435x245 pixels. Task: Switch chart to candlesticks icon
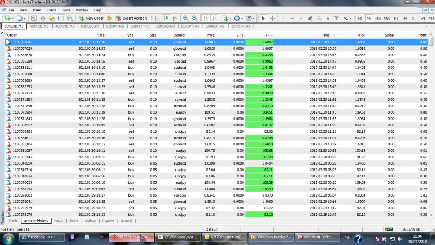167,18
